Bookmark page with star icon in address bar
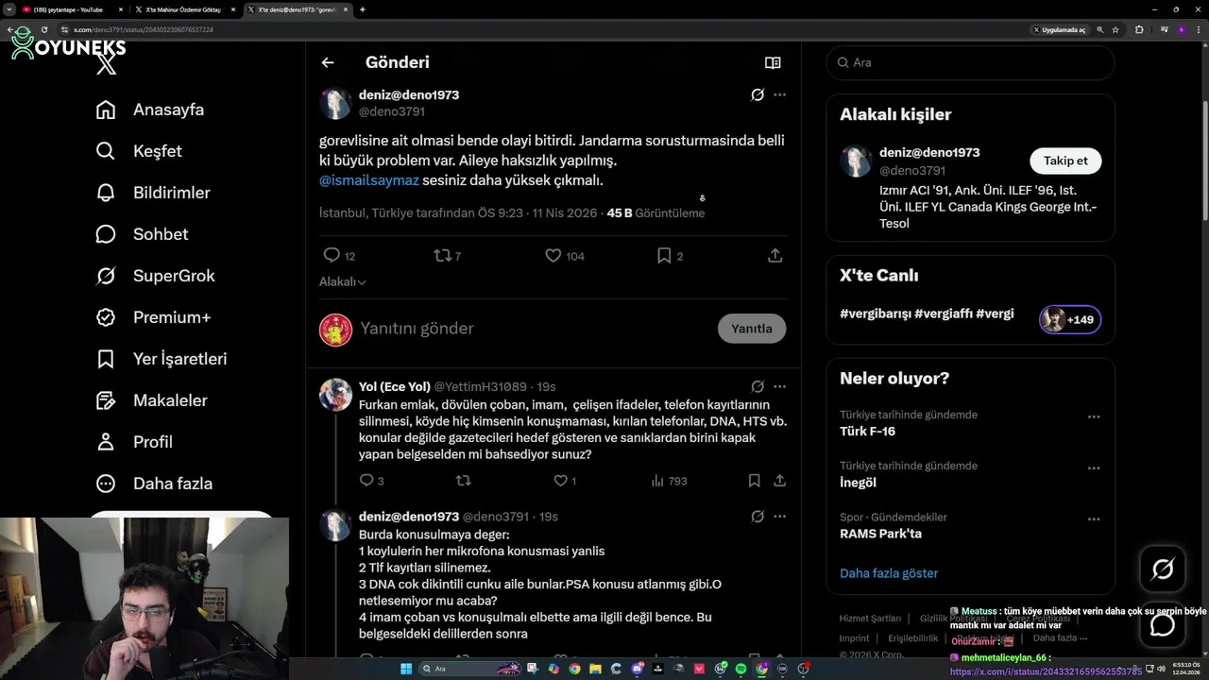The image size is (1209, 680). [1116, 29]
